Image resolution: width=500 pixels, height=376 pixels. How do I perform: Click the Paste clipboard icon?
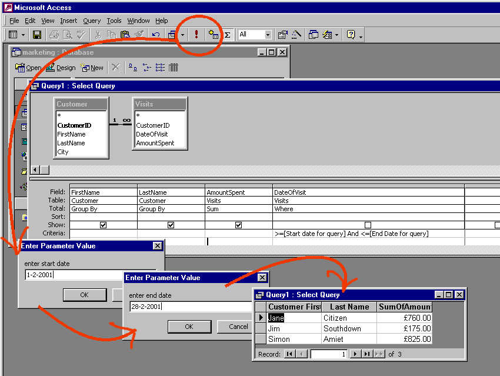(x=125, y=35)
